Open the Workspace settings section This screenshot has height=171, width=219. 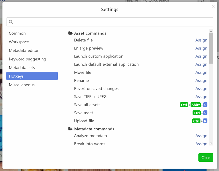32,42
